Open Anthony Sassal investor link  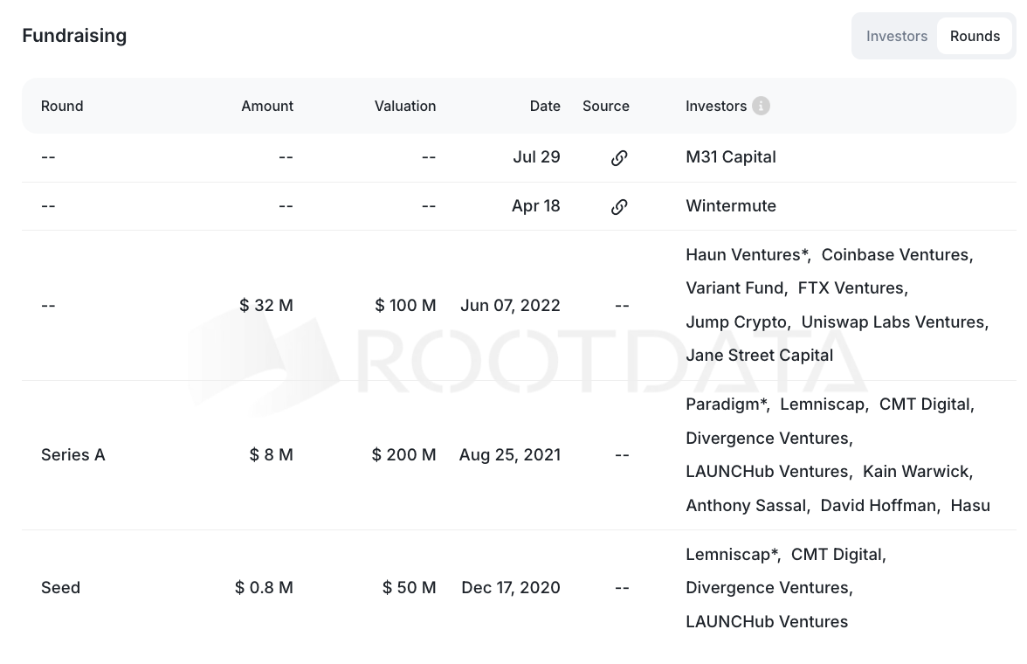pyautogui.click(x=747, y=505)
